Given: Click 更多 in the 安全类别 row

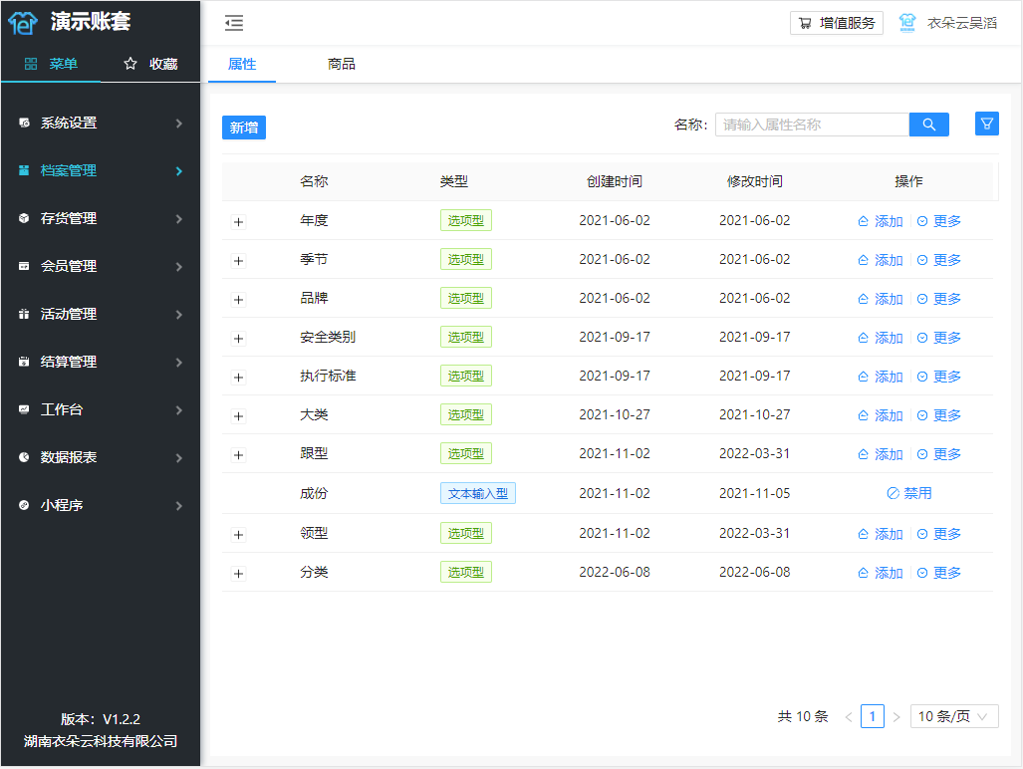Looking at the screenshot, I should tap(939, 338).
